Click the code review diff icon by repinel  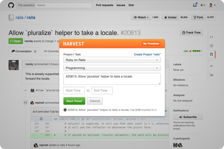[x=25, y=103]
